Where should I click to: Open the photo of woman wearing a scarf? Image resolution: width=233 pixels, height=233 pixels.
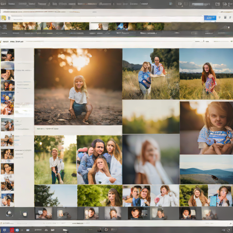[x=220, y=196]
